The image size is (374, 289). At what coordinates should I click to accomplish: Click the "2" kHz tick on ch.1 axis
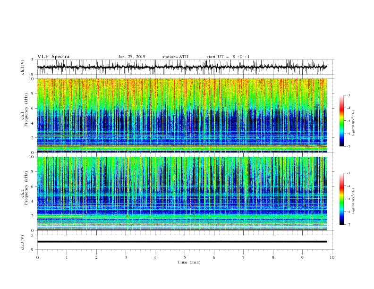click(33, 137)
